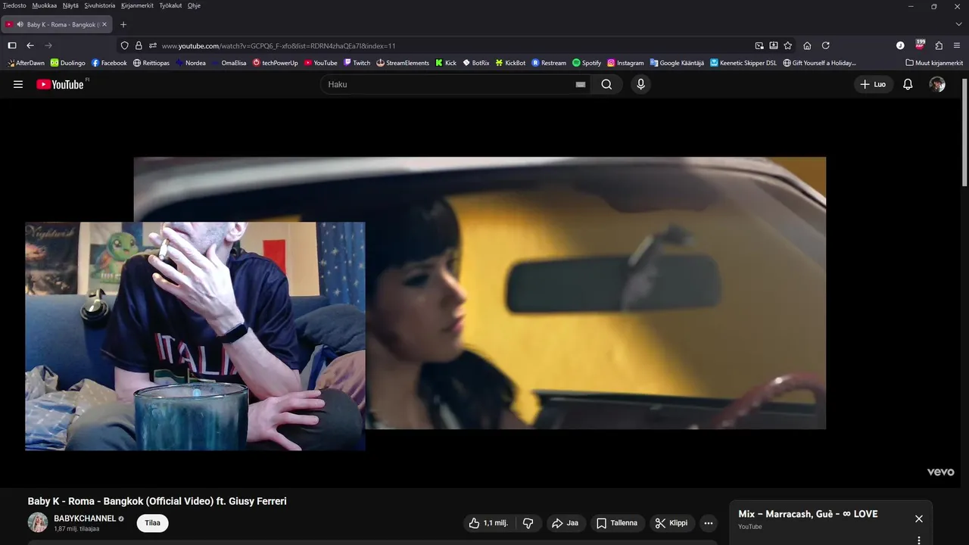Open the Luo create button

(x=874, y=84)
